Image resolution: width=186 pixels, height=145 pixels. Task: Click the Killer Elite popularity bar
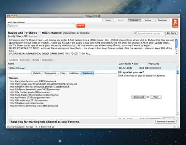tap(155, 68)
